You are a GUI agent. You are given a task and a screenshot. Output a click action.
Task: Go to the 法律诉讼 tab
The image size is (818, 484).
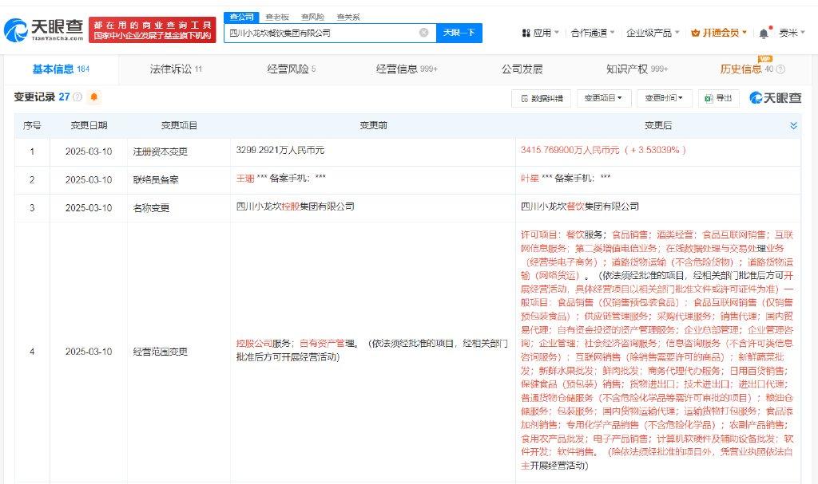click(x=176, y=69)
